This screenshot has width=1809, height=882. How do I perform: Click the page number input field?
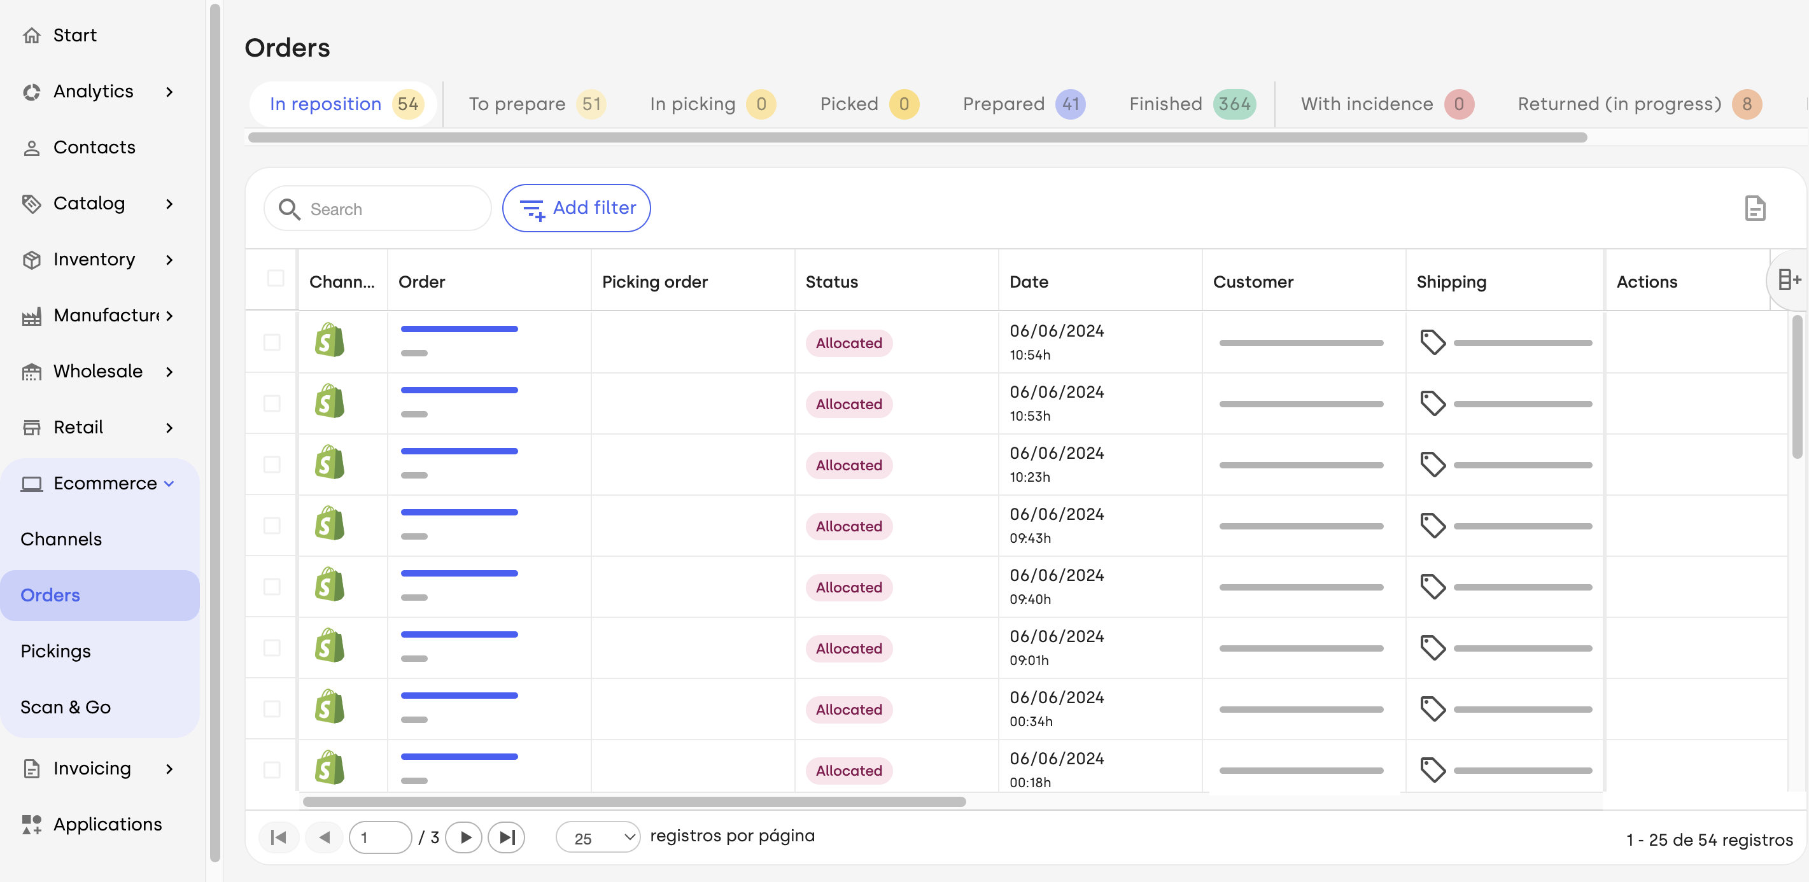pos(380,837)
